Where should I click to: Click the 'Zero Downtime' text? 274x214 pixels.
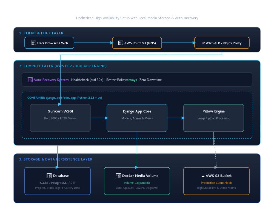150,80
